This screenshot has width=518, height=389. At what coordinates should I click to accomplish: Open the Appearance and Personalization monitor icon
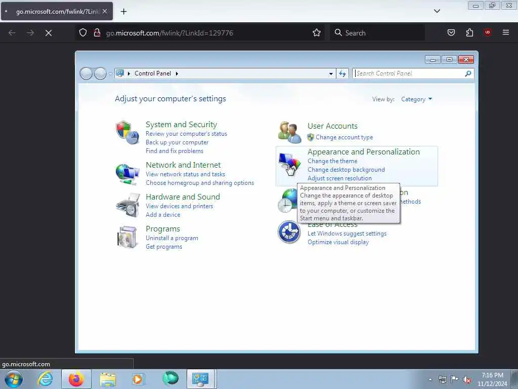pos(289,164)
